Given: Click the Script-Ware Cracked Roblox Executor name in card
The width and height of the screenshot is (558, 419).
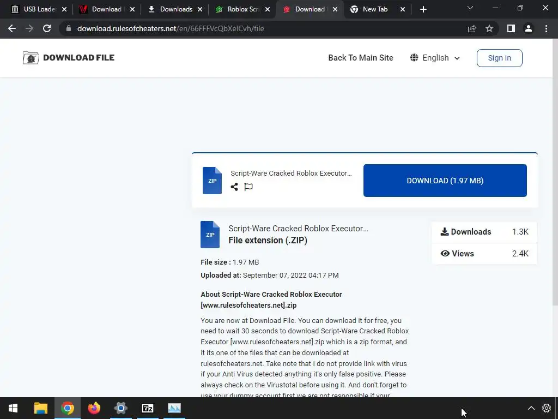Looking at the screenshot, I should 291,173.
